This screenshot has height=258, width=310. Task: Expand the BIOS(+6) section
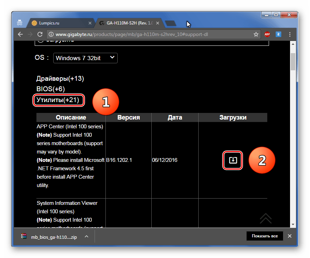click(50, 89)
